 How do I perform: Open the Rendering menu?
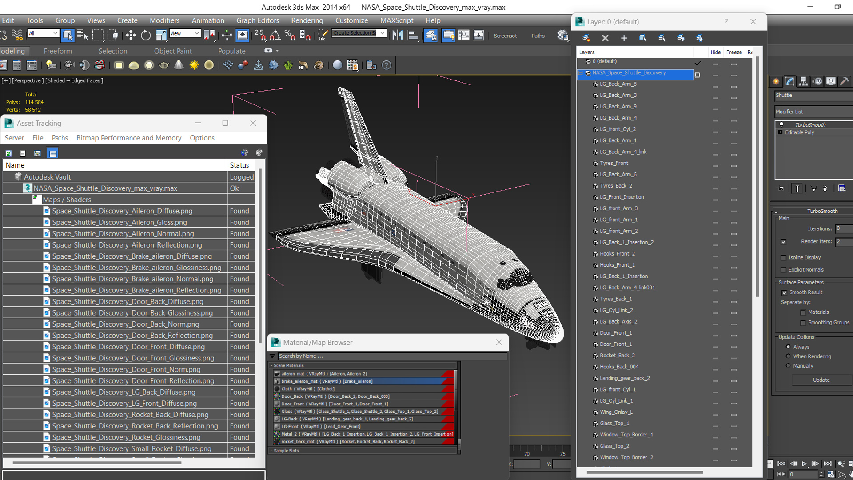pos(307,20)
